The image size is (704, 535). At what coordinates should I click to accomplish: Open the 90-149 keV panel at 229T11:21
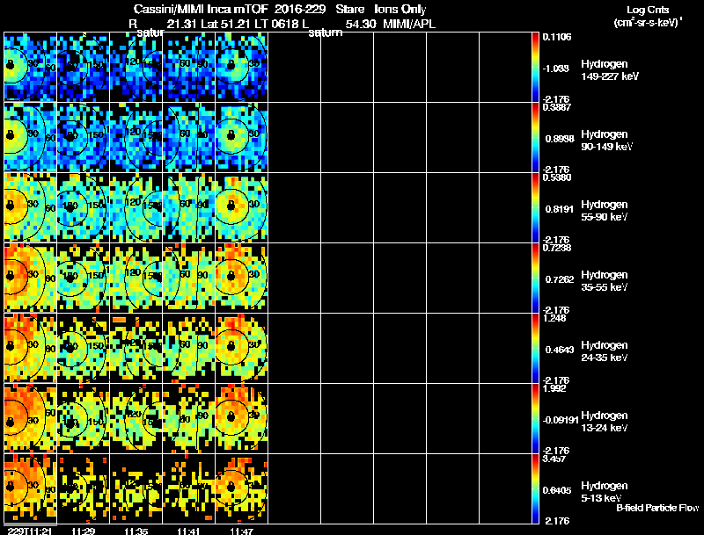[x=31, y=137]
